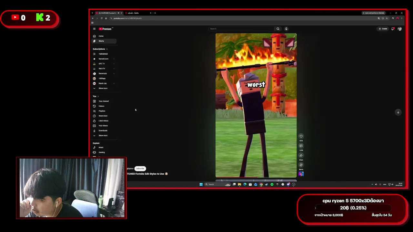Open Spotify from the taskbar
The image size is (413, 232).
(272, 184)
